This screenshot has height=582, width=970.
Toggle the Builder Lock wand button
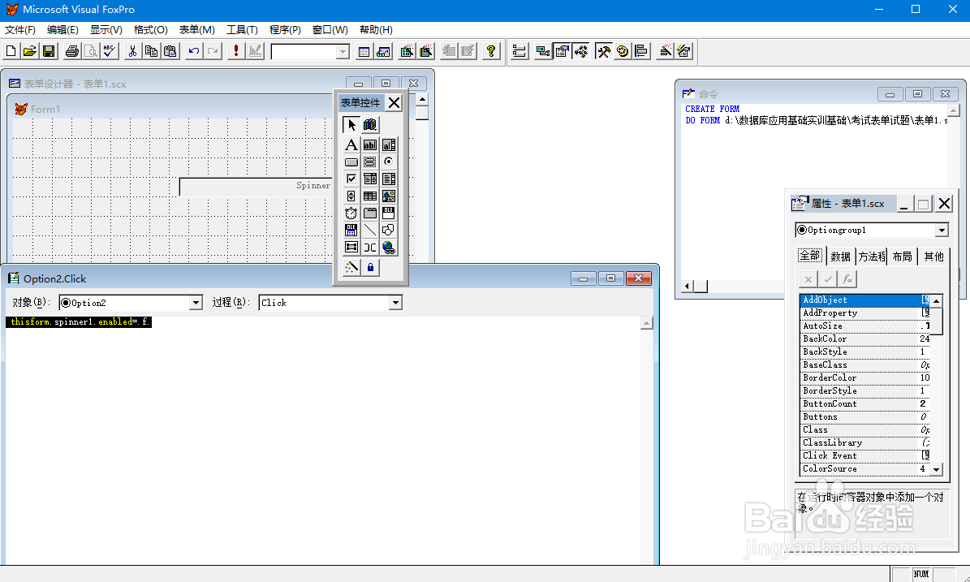click(351, 267)
